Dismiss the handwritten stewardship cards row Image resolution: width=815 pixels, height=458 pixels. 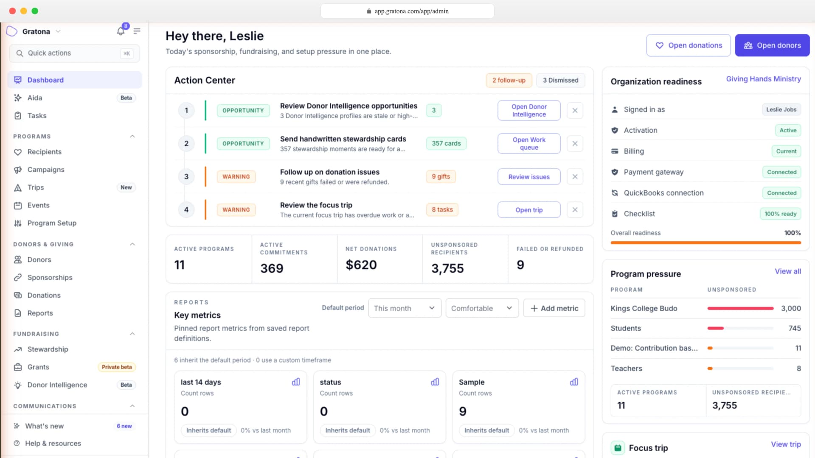575,143
